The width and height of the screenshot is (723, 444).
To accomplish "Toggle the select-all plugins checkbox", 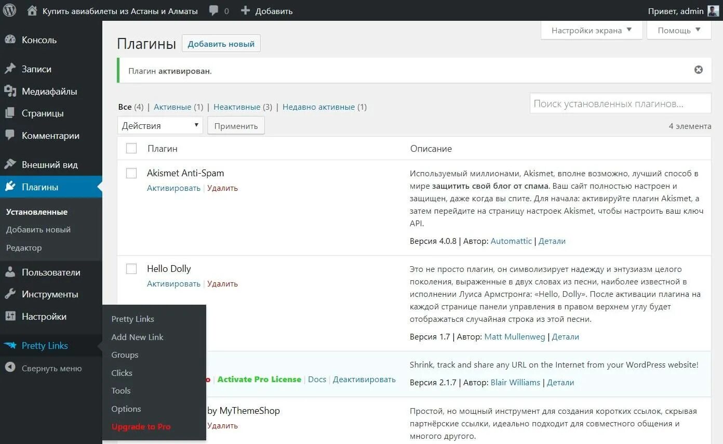I will (x=131, y=148).
